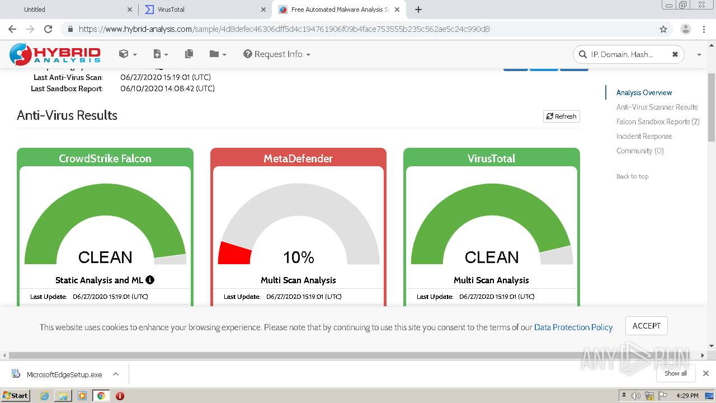
Task: Click the 4:29 PM clock
Action: [687, 396]
